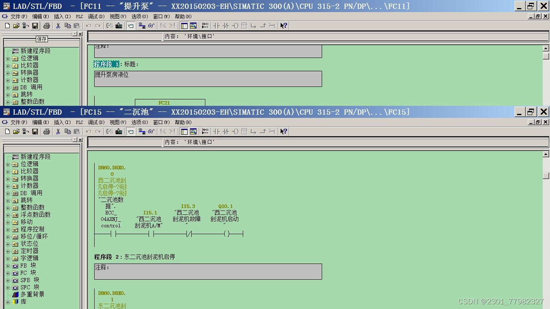Toggle the go-to tag button in FC11 toolbar
The width and height of the screenshot is (550, 309).
click(x=131, y=26)
